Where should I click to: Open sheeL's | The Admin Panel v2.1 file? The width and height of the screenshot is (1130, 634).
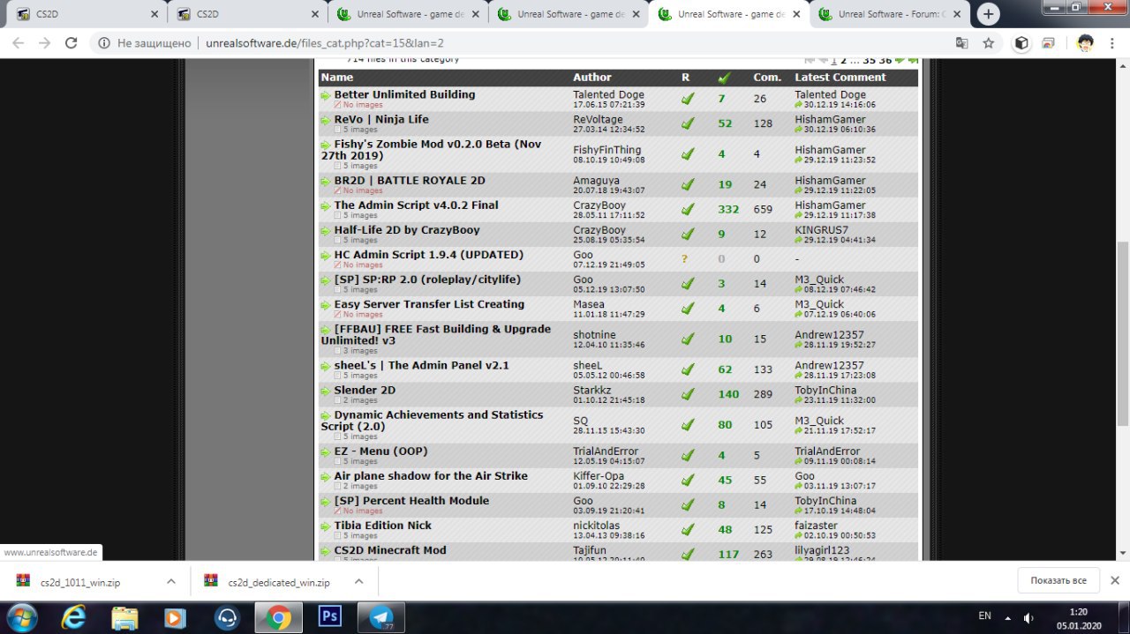pyautogui.click(x=421, y=366)
